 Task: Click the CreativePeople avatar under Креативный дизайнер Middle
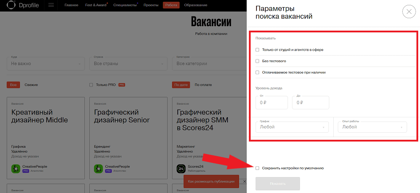(x=16, y=169)
